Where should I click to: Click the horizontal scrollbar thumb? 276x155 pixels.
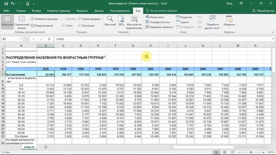tap(203, 147)
